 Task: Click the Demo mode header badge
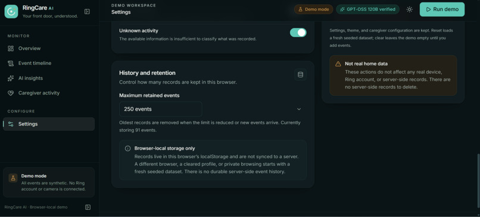coord(313,10)
